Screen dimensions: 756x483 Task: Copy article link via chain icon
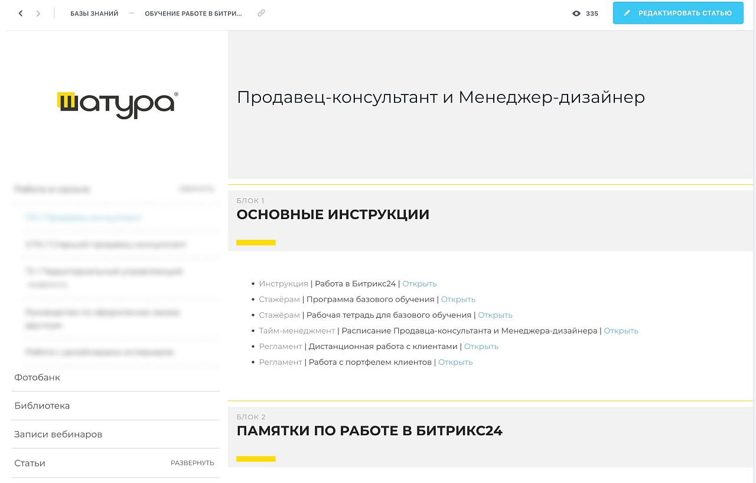tap(261, 13)
